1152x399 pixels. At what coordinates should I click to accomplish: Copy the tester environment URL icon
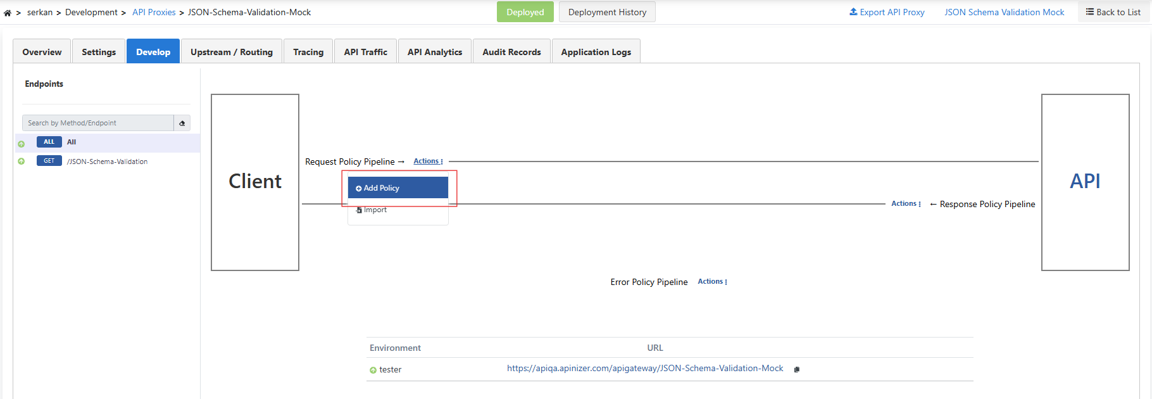796,369
